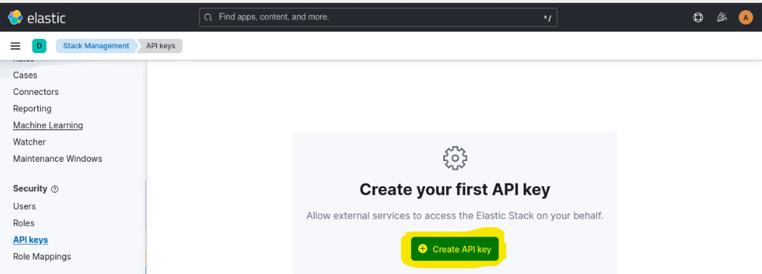Focus the "Find apps, content, and more" search field

[378, 17]
